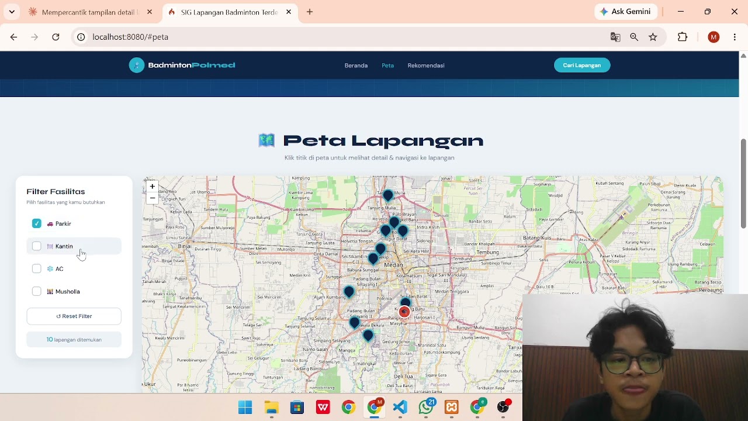Launch Visual Studio Code from the taskbar

(x=400, y=408)
